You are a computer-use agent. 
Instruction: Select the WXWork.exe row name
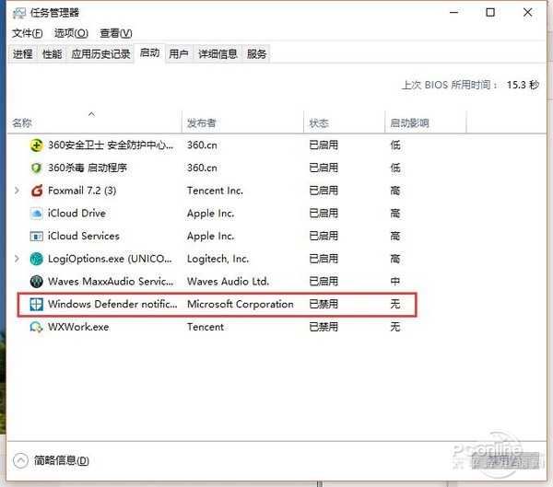click(78, 327)
